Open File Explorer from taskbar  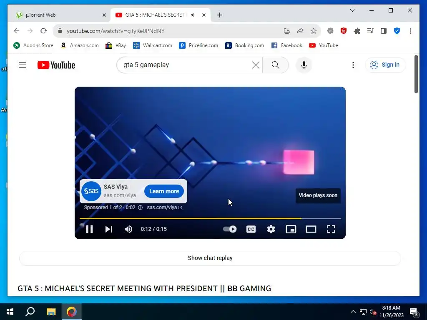[51, 312]
